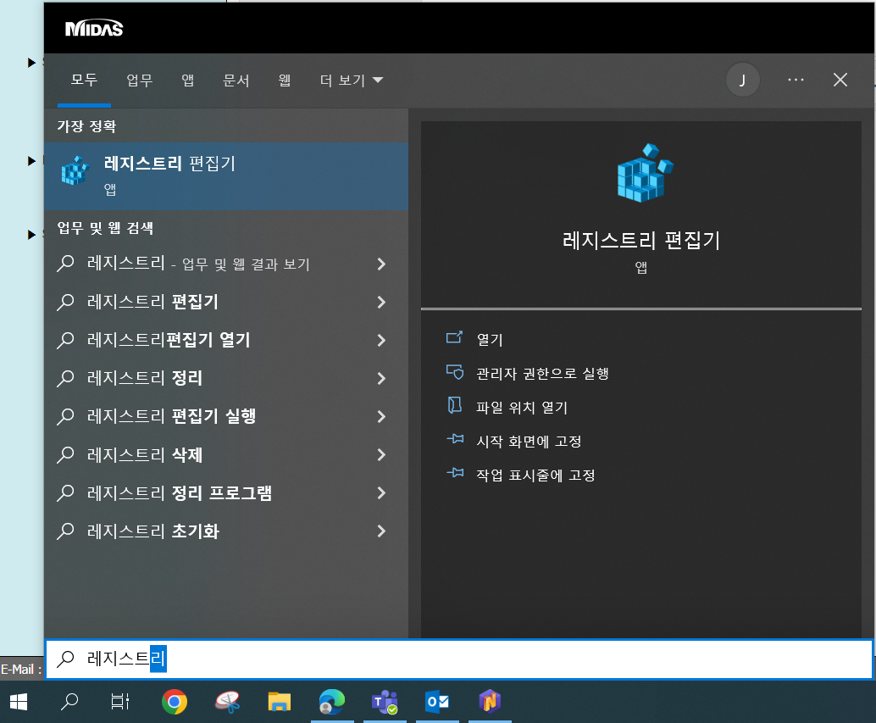Select the 웹 search tab
Screen dimensions: 876x723
(x=284, y=80)
